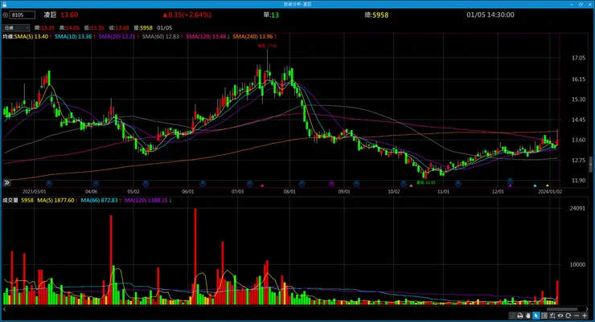
Task: Select the arrow pointer tool
Action: tap(536, 316)
